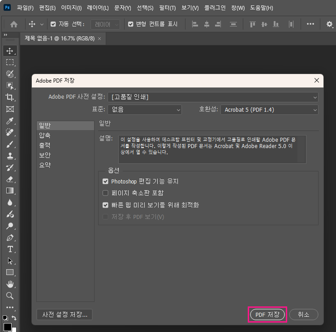This screenshot has width=336, height=332.
Task: Open the 호환성 Acrobat version dropdown
Action: (x=269, y=109)
